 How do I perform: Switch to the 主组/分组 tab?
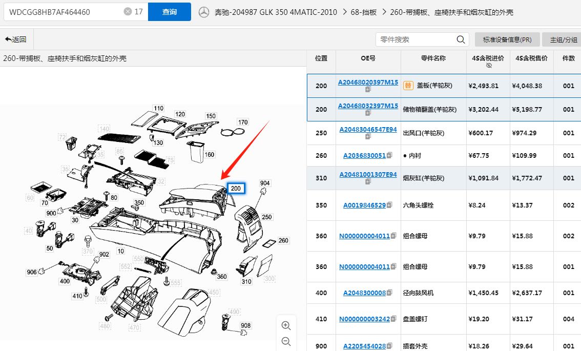[x=564, y=39]
